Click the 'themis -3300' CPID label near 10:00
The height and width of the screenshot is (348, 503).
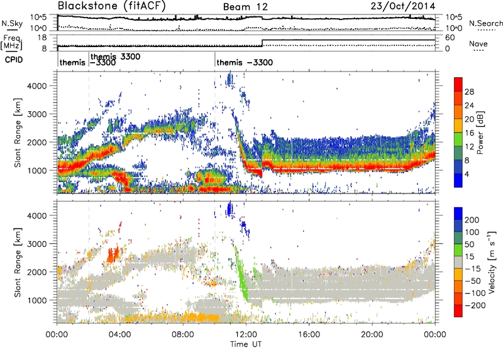click(x=245, y=62)
